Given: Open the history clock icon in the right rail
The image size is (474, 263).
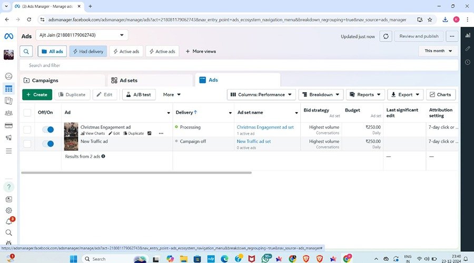Looking at the screenshot, I should (x=468, y=62).
